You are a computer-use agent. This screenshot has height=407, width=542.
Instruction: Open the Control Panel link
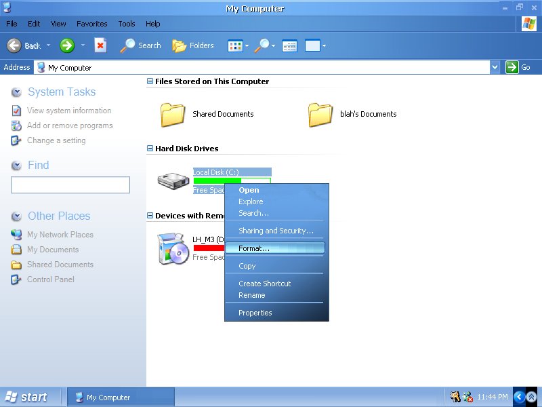point(51,279)
